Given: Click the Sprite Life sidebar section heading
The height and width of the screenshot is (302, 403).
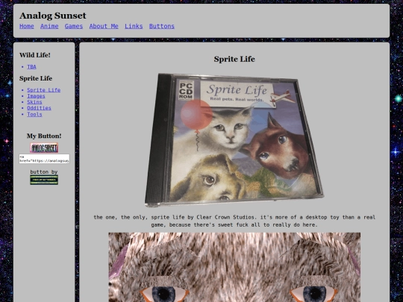Looking at the screenshot, I should [36, 78].
